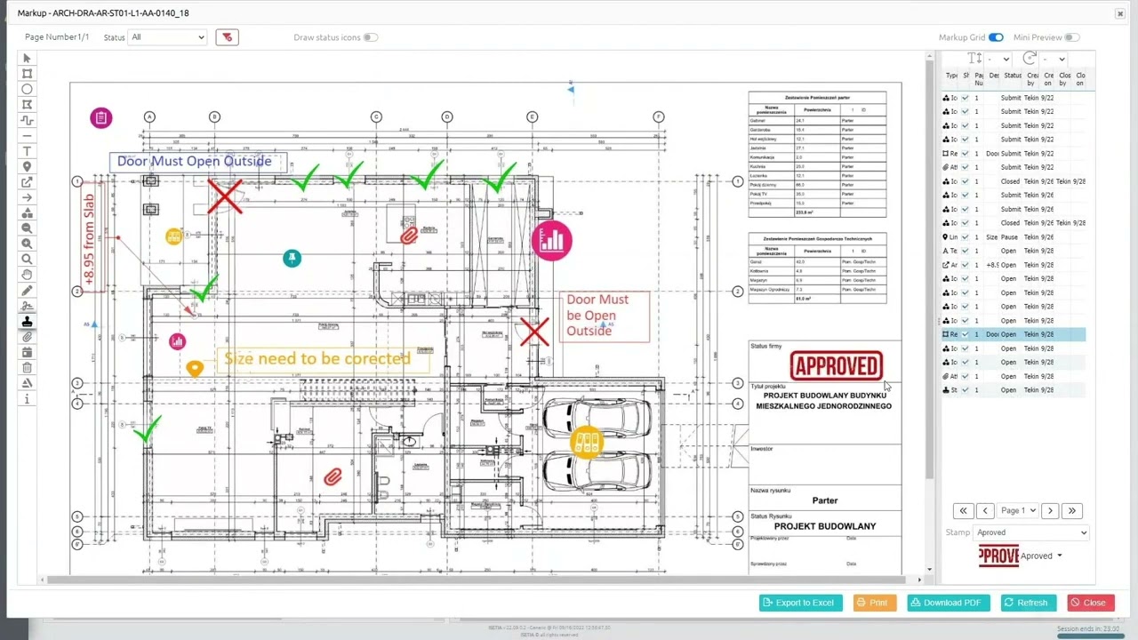Open the Status filter dropdown
Viewport: 1138px width, 640px height.
(167, 37)
